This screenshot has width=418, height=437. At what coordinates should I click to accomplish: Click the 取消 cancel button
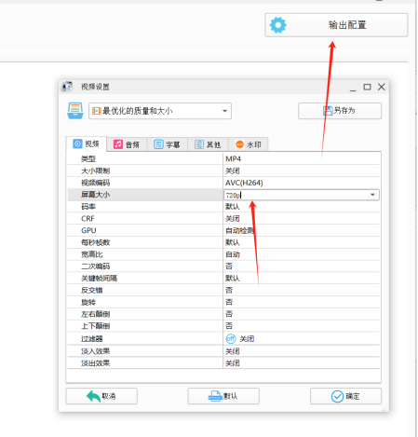click(101, 396)
